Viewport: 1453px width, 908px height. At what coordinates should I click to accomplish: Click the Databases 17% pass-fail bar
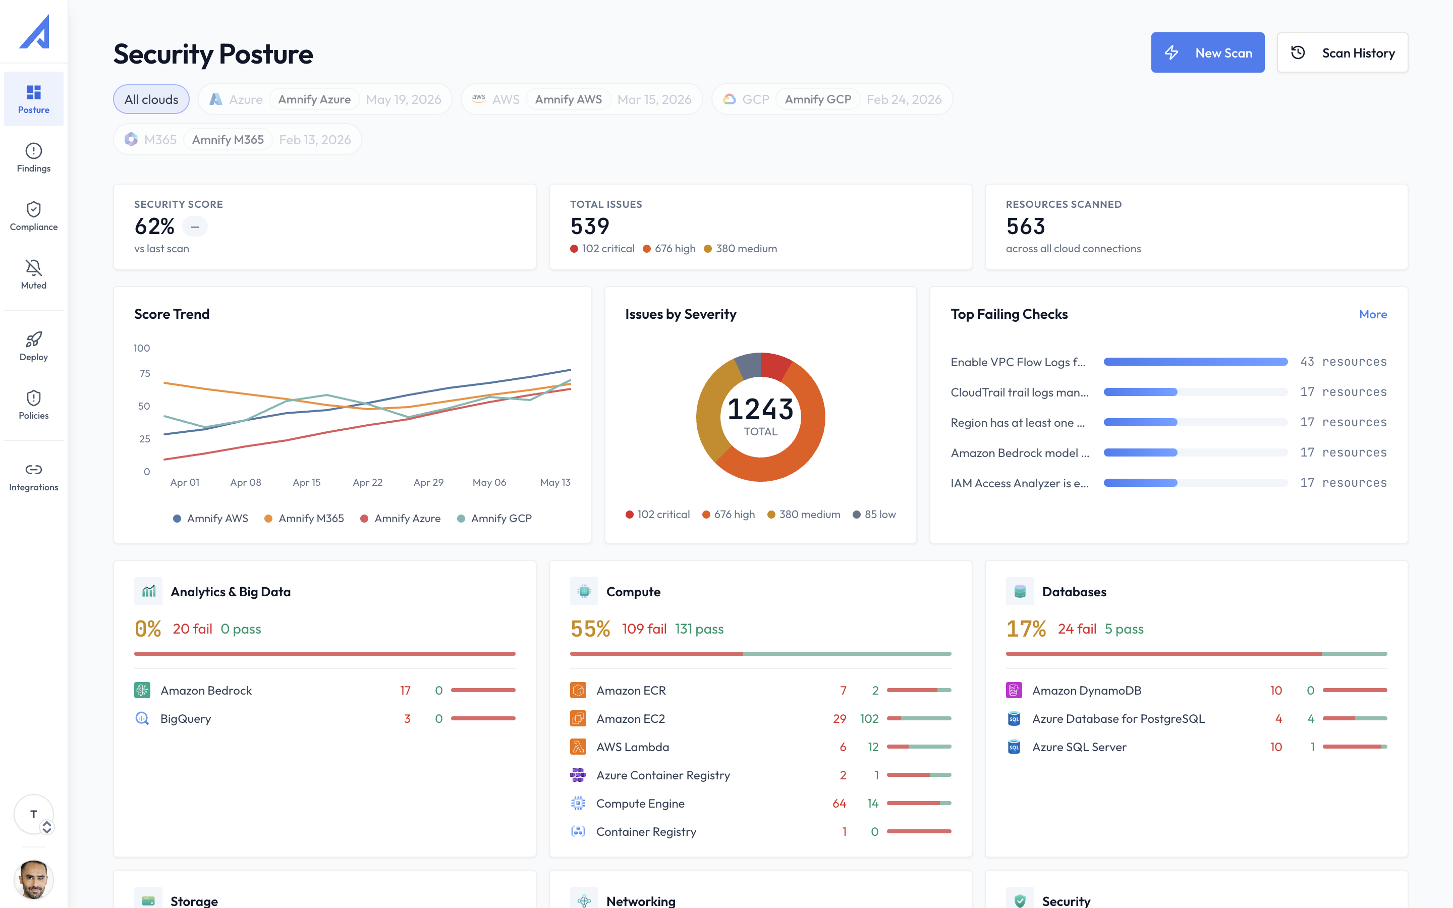point(1197,653)
